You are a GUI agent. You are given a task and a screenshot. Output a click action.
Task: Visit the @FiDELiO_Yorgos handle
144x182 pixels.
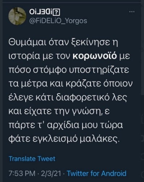(58, 21)
